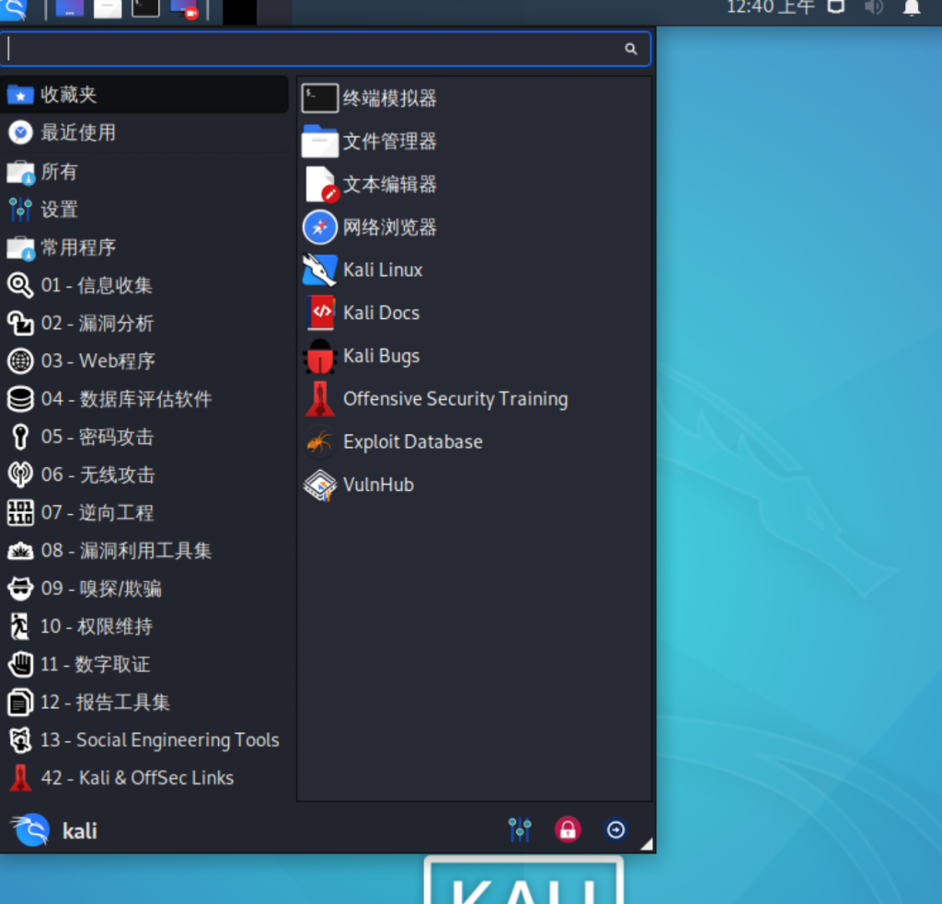
Task: Select 11 - 数字取证 category
Action: pyautogui.click(x=144, y=664)
